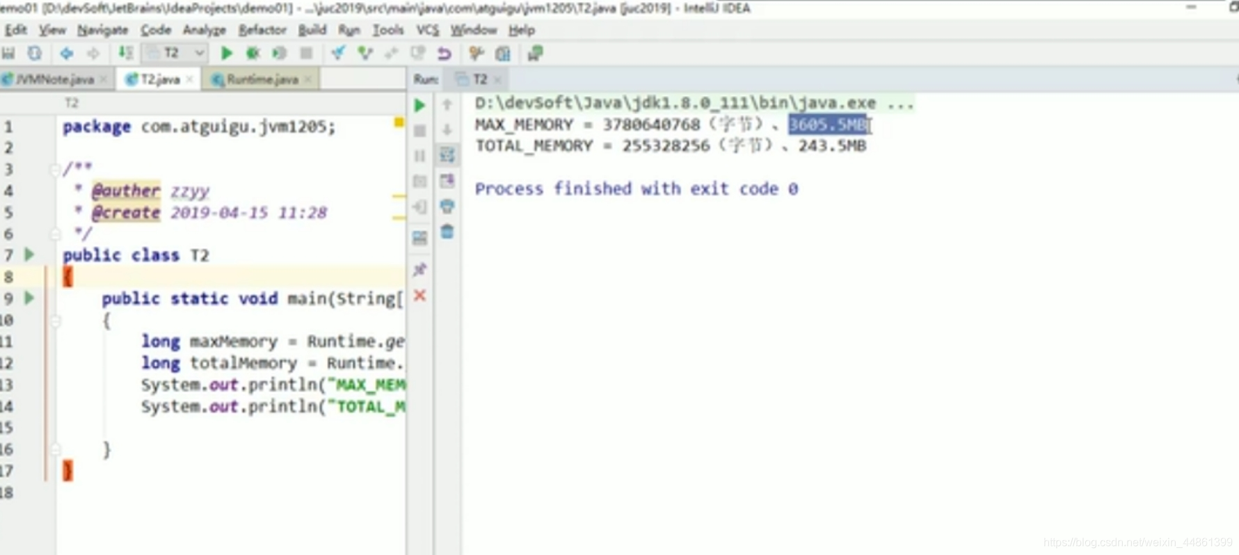Open the View menu
The height and width of the screenshot is (555, 1239).
(x=52, y=30)
